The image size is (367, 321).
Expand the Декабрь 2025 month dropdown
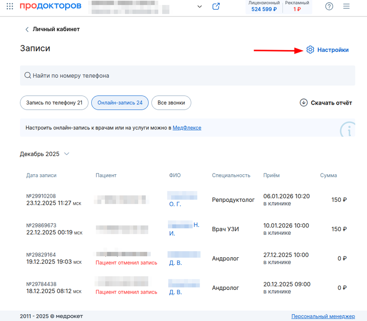click(67, 154)
